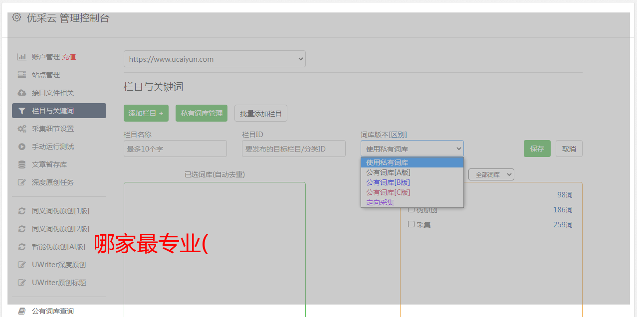637x317 pixels.
Task: Click the 已选词库 green-bordered list box
Action: tap(214, 249)
